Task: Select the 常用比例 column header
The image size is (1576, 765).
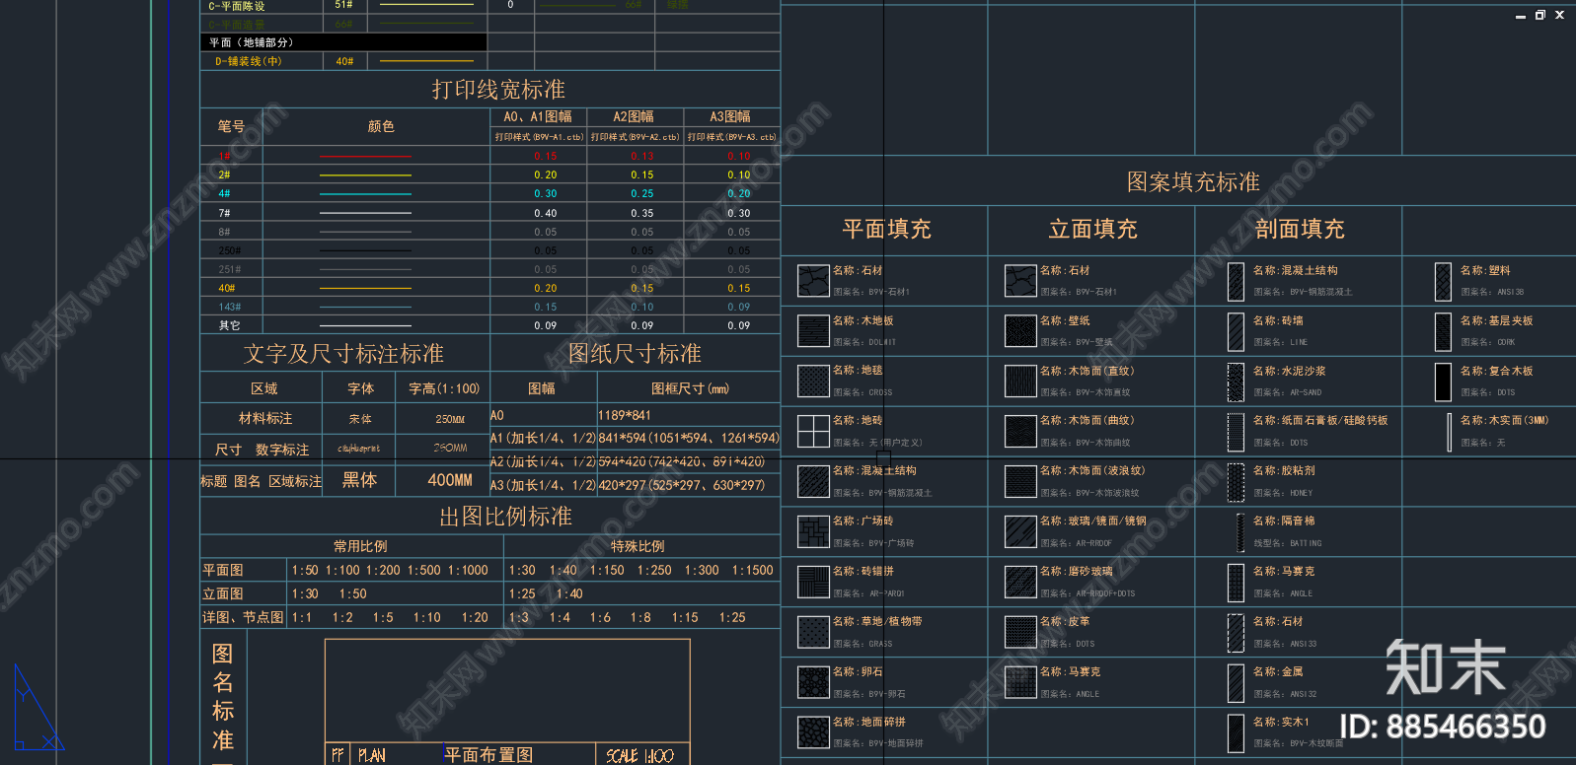Action: [360, 546]
